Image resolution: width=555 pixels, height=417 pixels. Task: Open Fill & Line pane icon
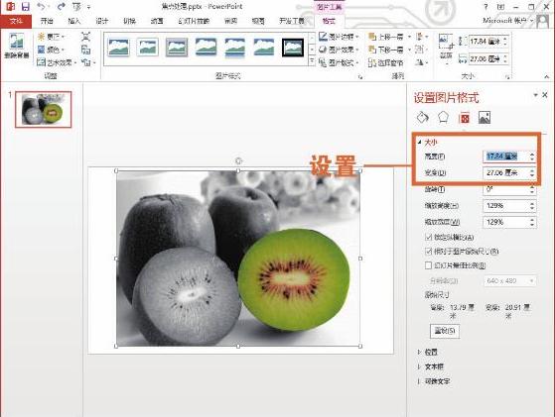[x=423, y=117]
